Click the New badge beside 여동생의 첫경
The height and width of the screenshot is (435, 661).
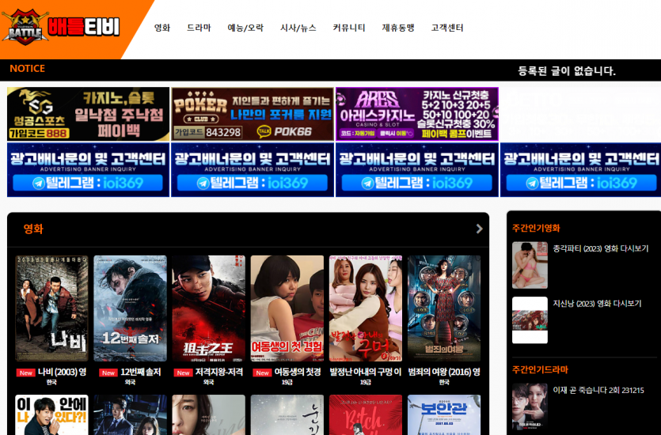pos(262,373)
